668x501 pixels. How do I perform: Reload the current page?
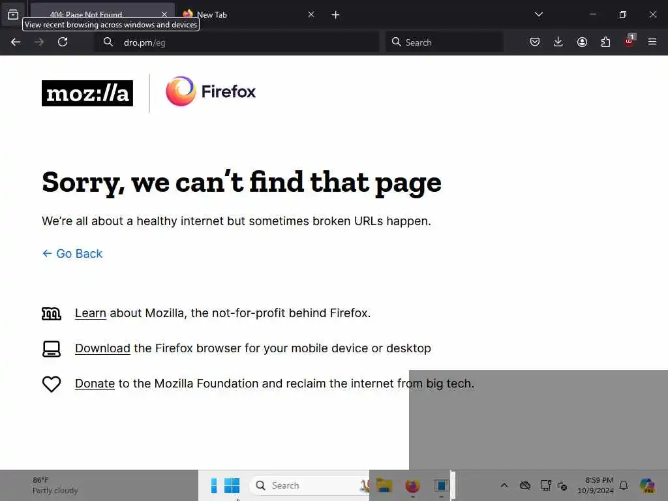click(63, 42)
